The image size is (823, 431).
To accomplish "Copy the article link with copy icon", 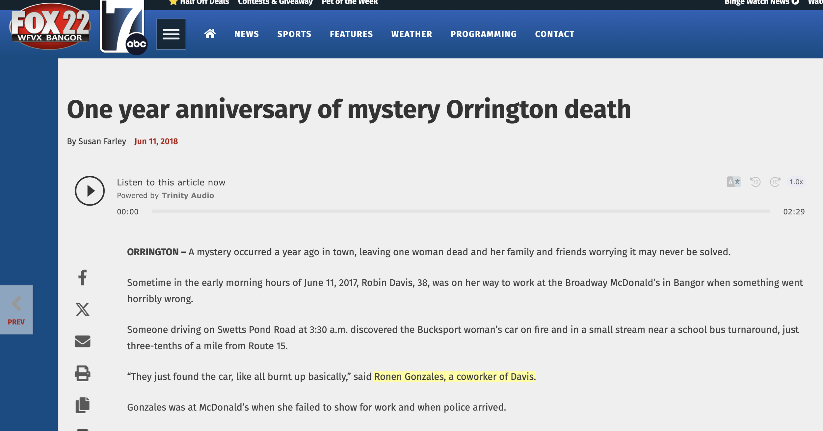I will [82, 405].
